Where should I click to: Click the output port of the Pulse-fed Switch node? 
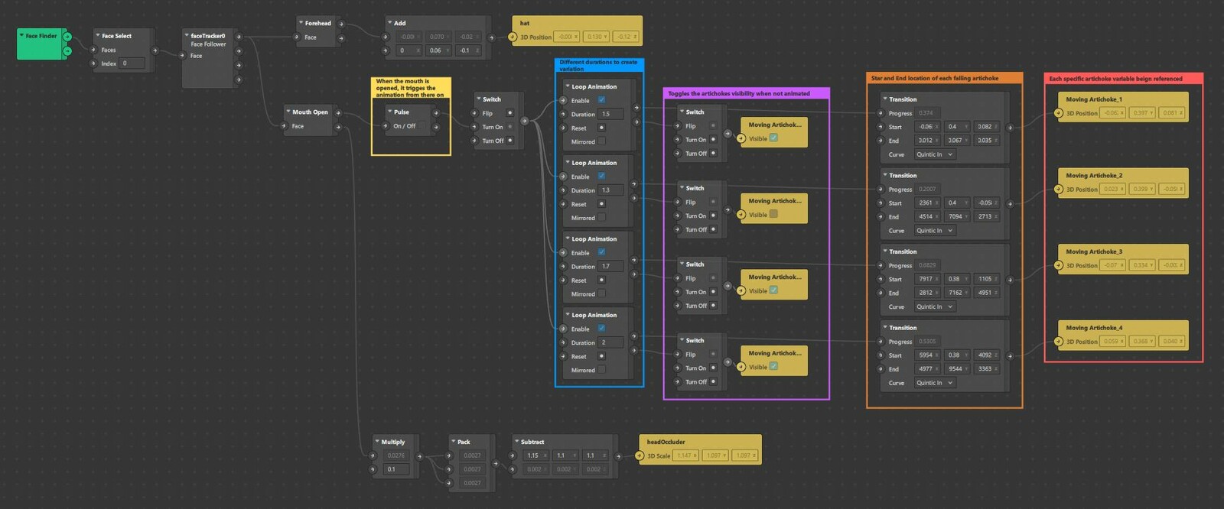(524, 121)
